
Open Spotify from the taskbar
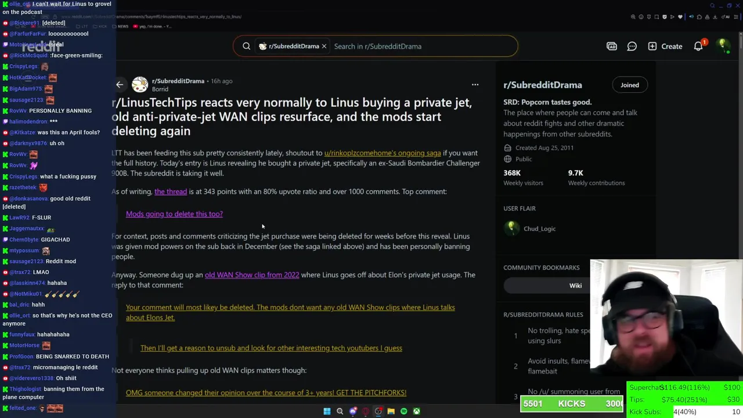(x=403, y=411)
